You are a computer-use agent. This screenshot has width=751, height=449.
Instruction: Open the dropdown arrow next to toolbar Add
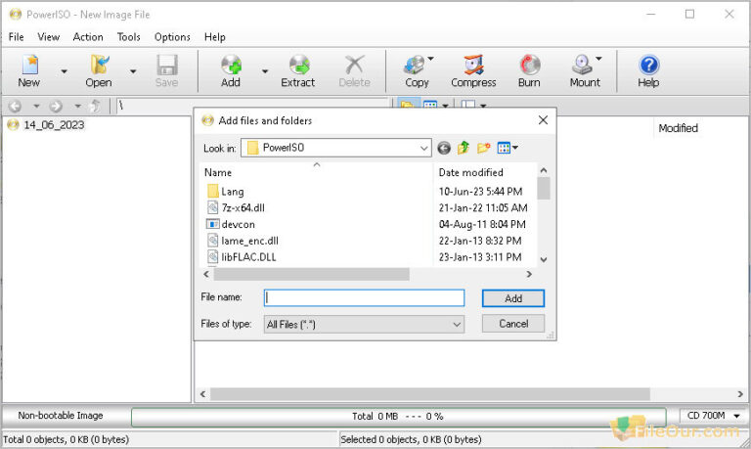point(265,71)
